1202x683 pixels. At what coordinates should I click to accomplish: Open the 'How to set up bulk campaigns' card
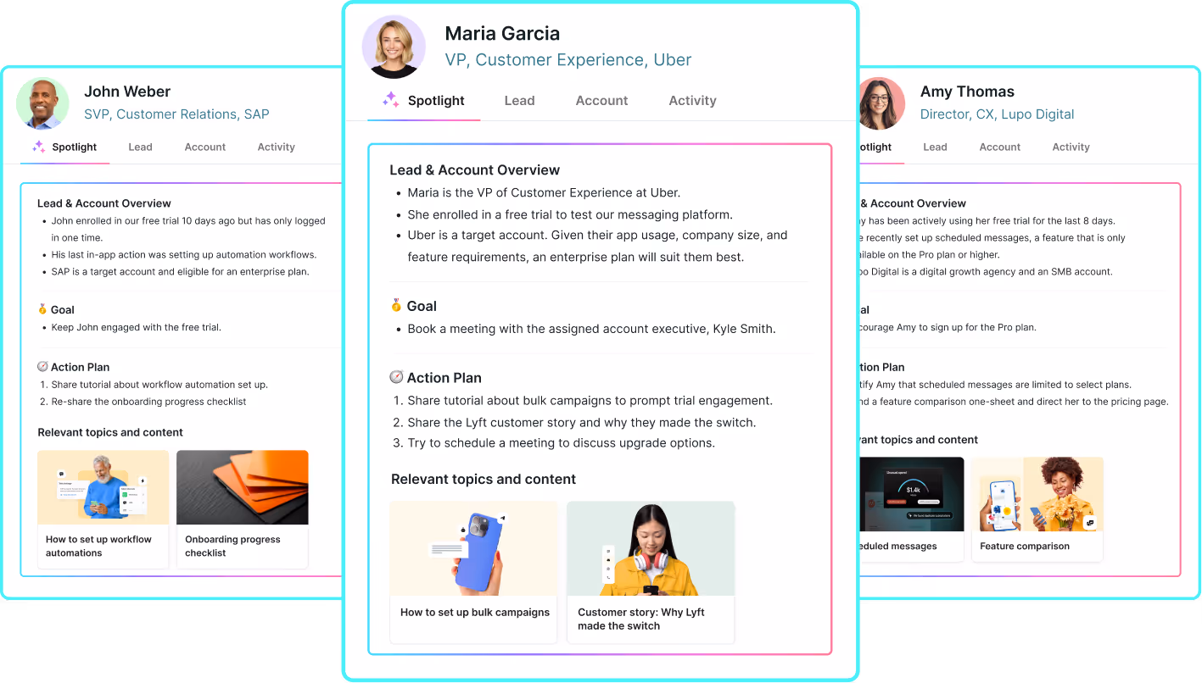[474, 572]
